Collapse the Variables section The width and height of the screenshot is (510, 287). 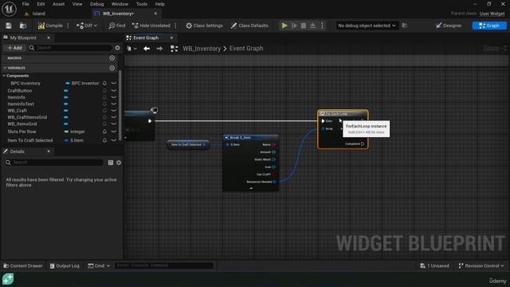(5, 68)
